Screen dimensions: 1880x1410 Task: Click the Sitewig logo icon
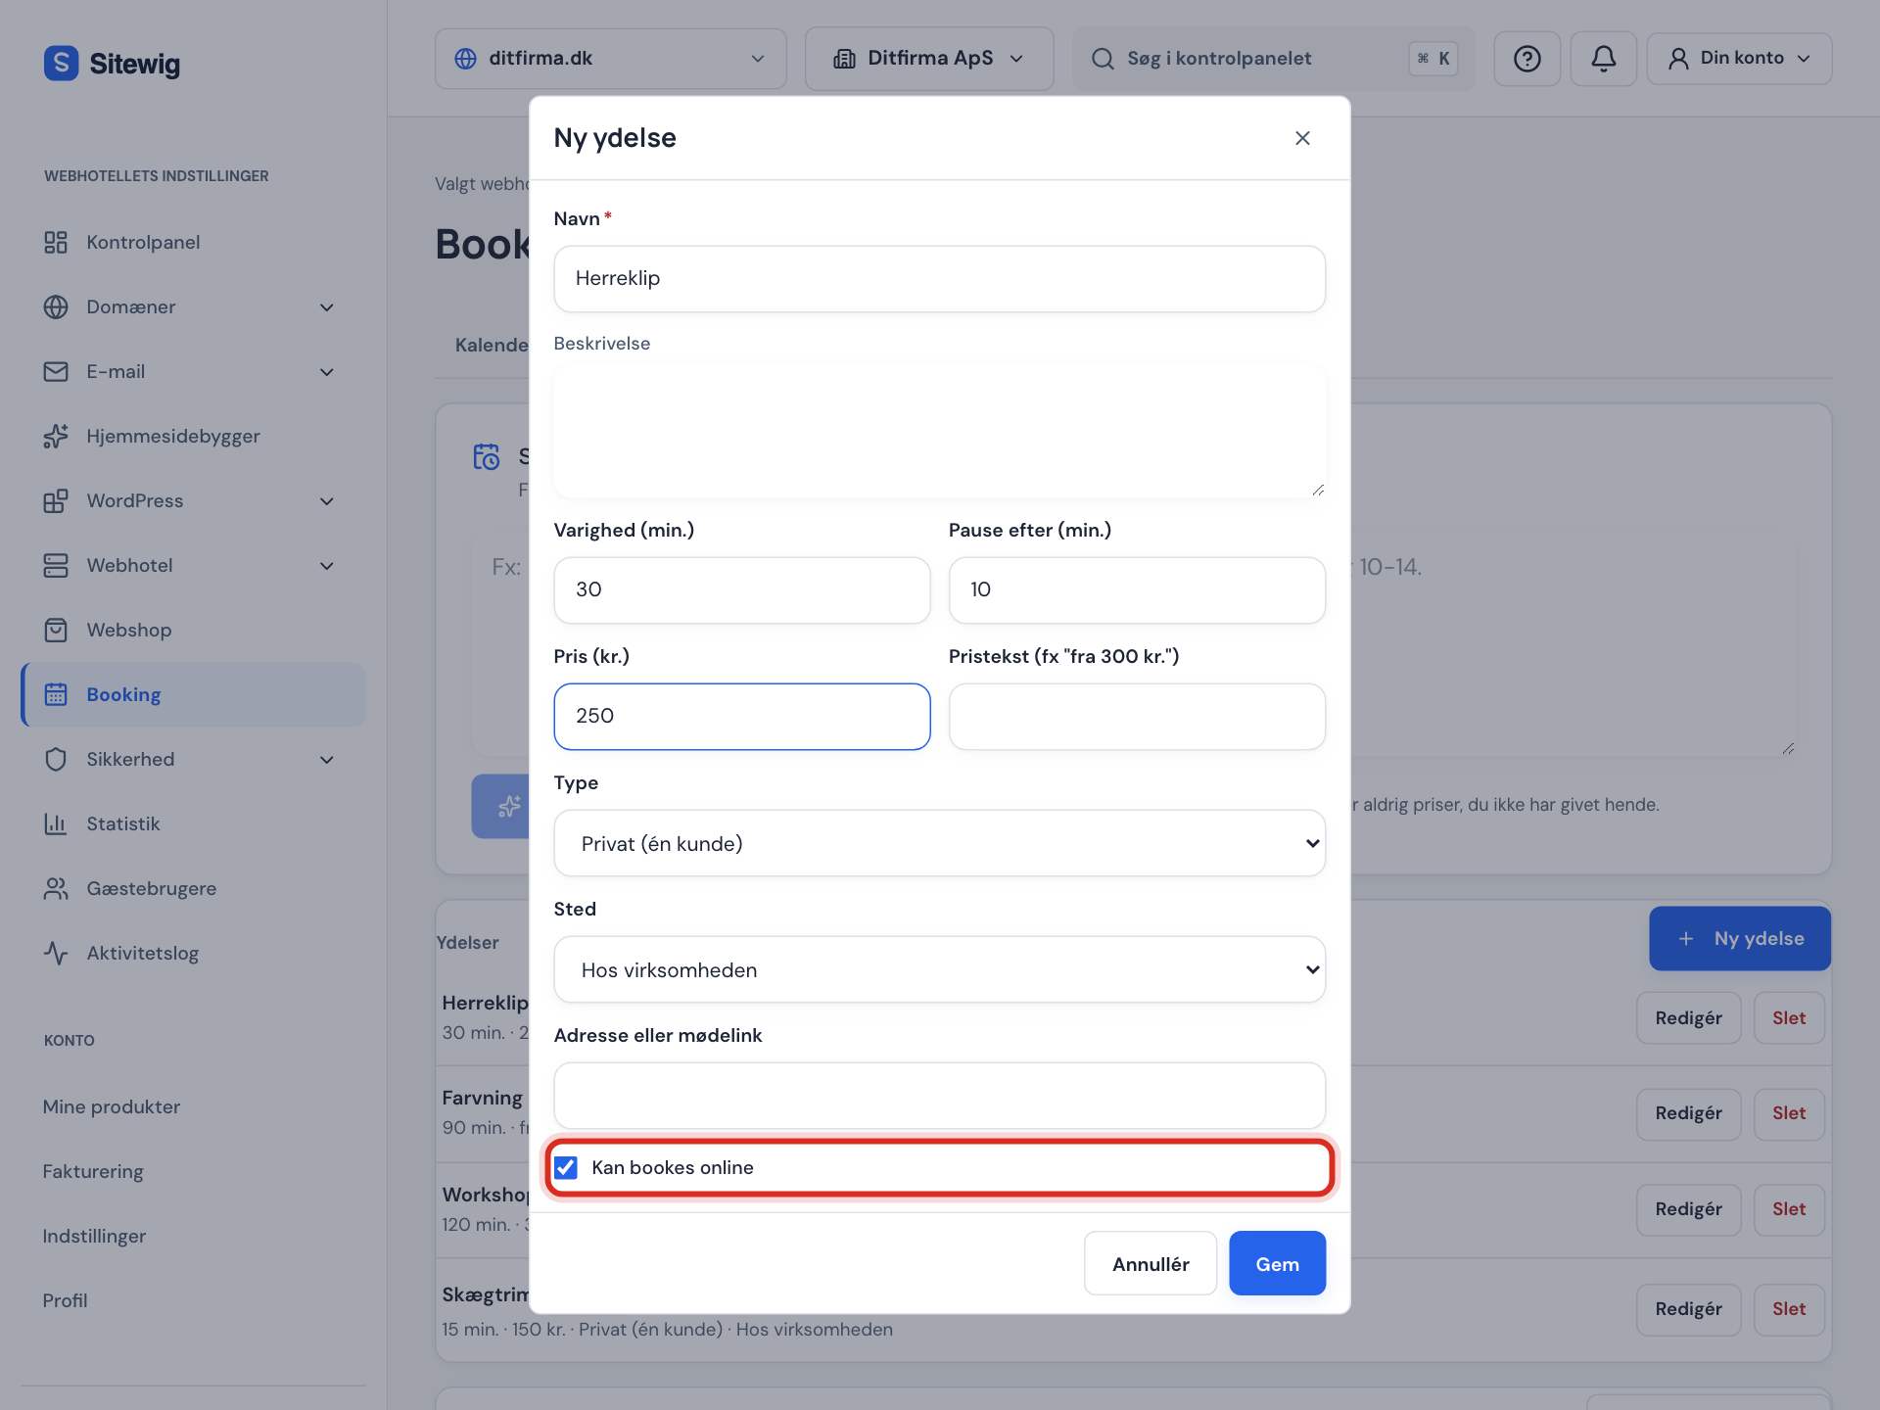[61, 63]
